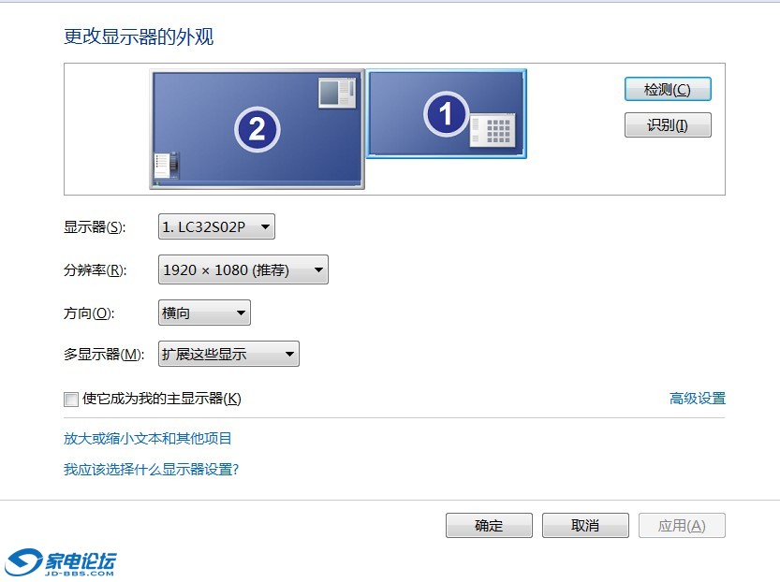Image resolution: width=780 pixels, height=582 pixels.
Task: Confirm changes with the 确定 button
Action: pos(489,525)
